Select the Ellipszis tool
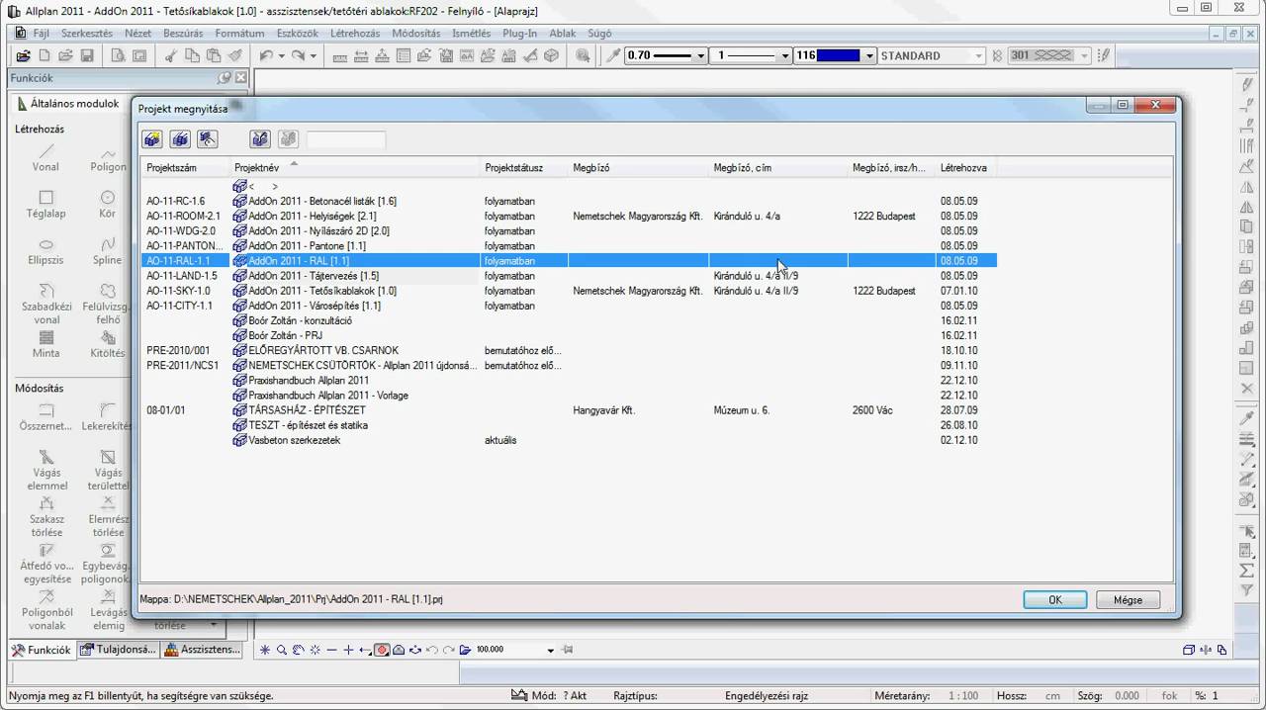This screenshot has width=1266, height=710. [x=45, y=251]
